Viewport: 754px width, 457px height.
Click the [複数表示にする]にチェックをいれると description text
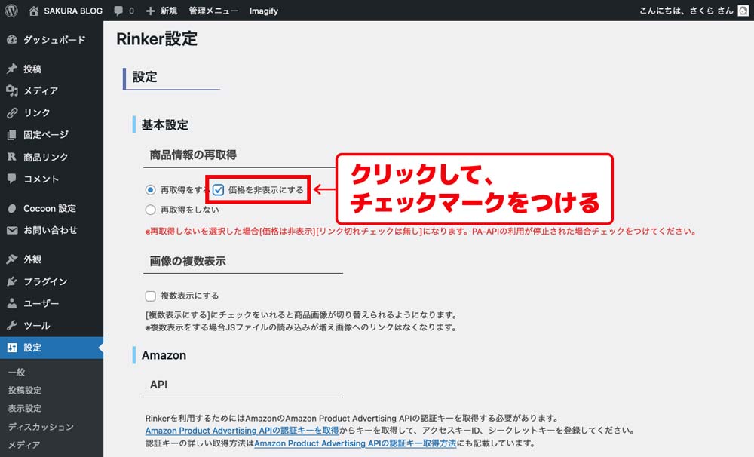pos(302,315)
